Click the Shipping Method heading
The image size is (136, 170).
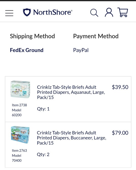point(32,36)
